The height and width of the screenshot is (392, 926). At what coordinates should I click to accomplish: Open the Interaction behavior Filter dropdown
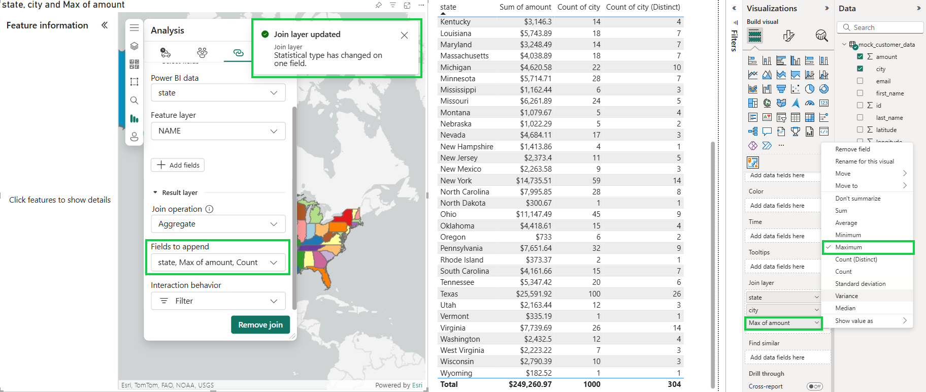tap(218, 301)
